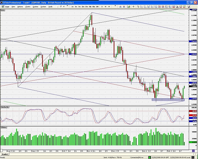Select the parallel channel lines tool
The height and width of the screenshot is (159, 198).
point(152,7)
